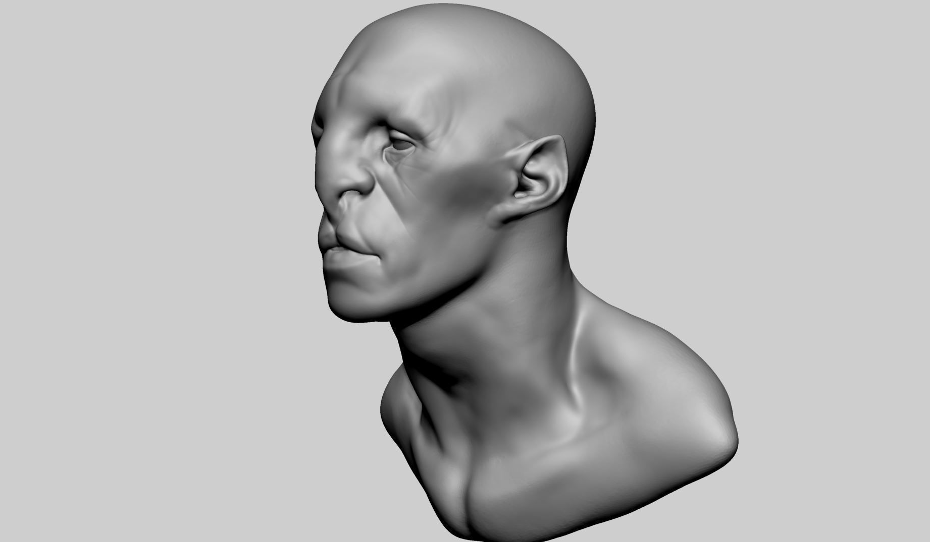This screenshot has height=542, width=930.
Task: Click the visible eye of the sculpt
Action: [401, 143]
